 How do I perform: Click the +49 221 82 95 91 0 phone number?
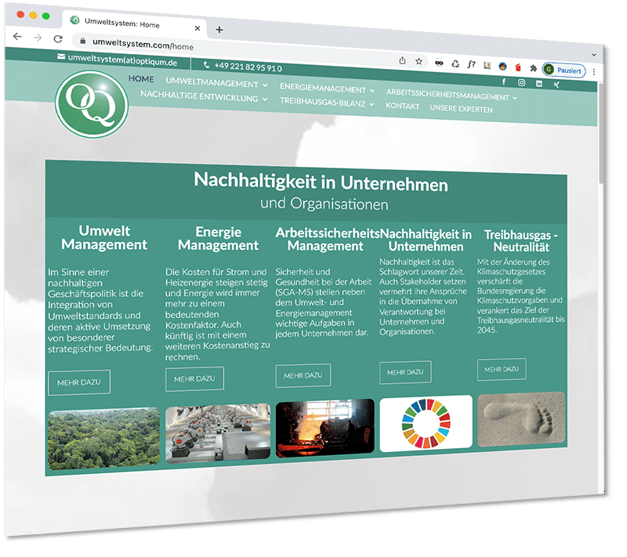pyautogui.click(x=248, y=67)
